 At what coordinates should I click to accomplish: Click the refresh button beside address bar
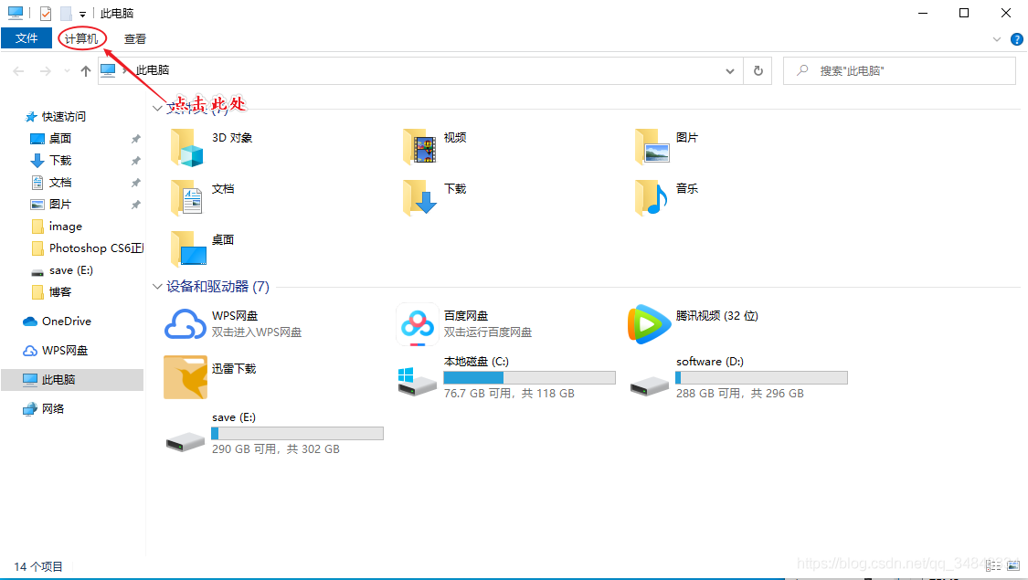click(758, 70)
